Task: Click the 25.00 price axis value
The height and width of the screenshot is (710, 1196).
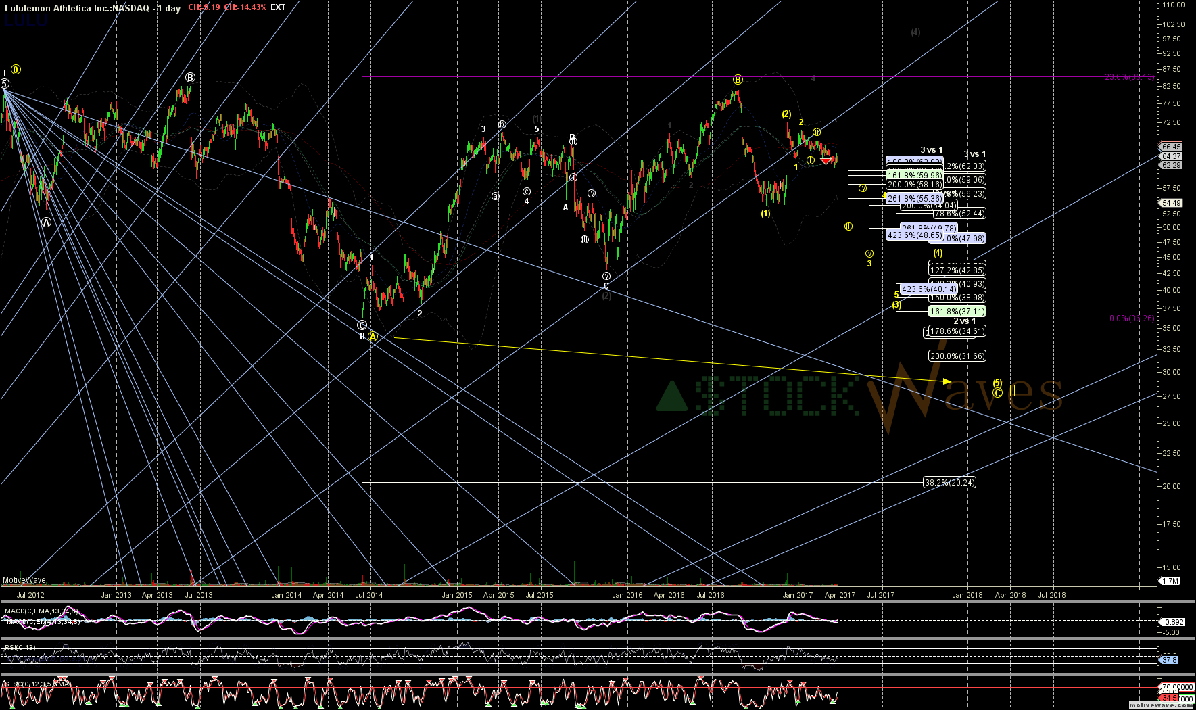Action: click(1172, 423)
